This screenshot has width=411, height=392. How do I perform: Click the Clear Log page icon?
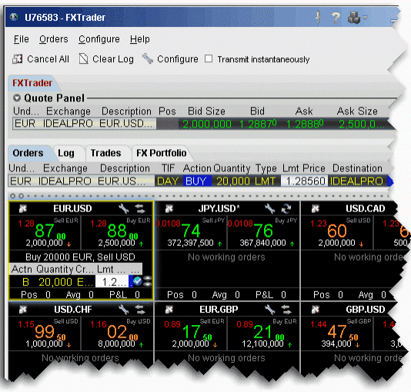click(83, 58)
